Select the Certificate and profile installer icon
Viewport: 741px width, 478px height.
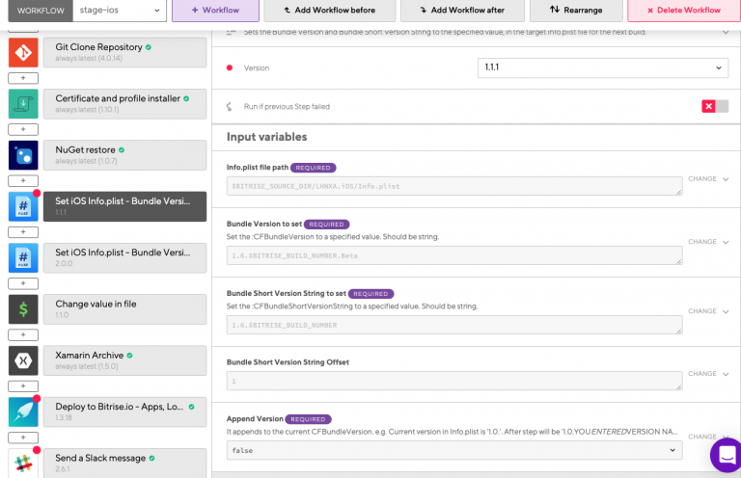point(23,103)
